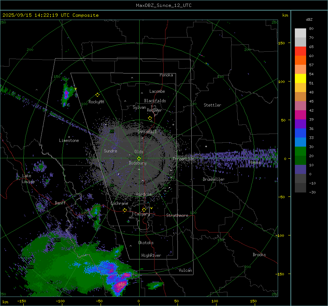
Task: Click the km unit label at top right
Action: (x=285, y=15)
